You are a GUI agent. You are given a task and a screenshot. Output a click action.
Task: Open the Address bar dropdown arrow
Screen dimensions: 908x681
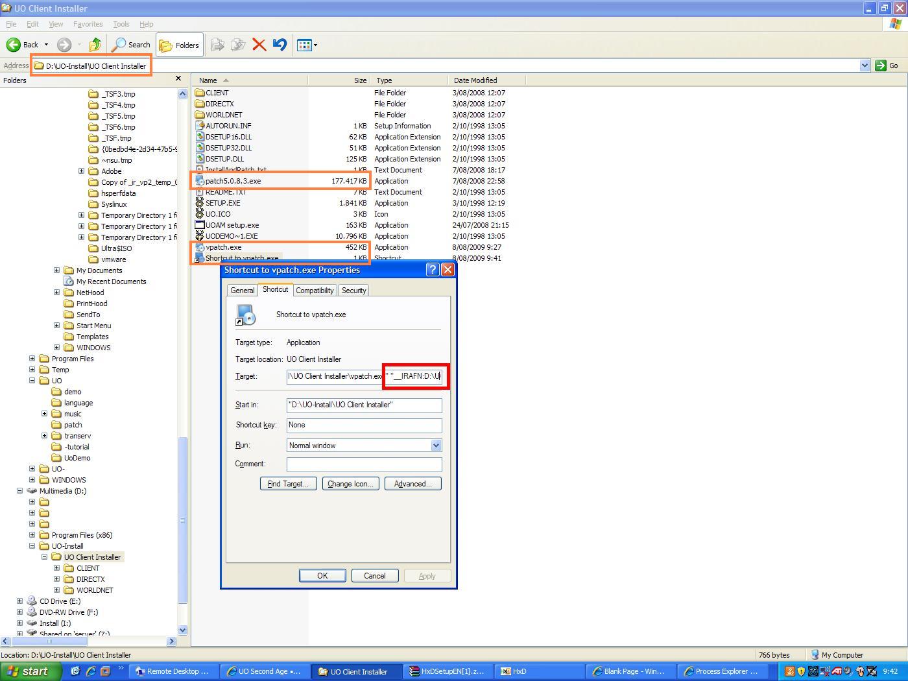(865, 66)
